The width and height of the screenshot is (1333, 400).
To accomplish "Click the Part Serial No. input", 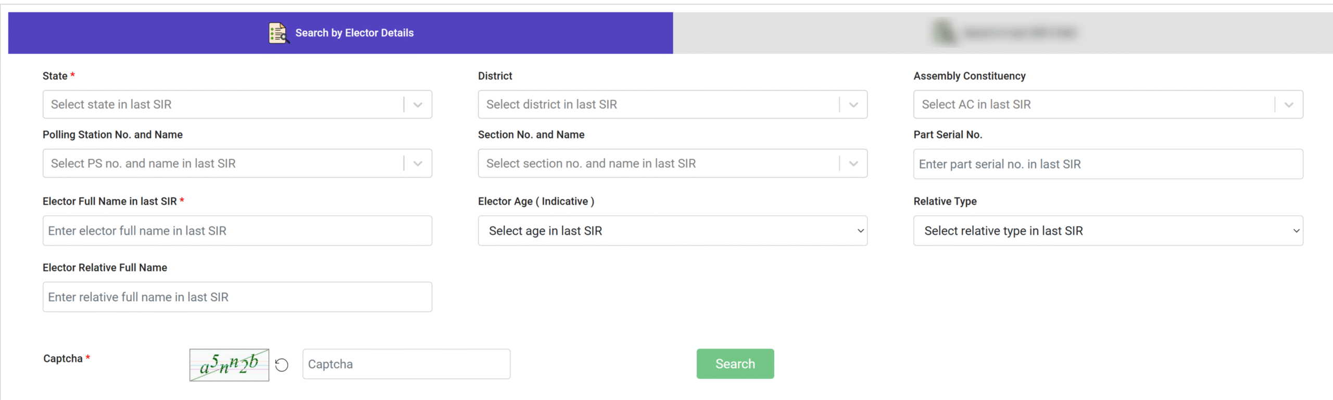I will point(1108,164).
